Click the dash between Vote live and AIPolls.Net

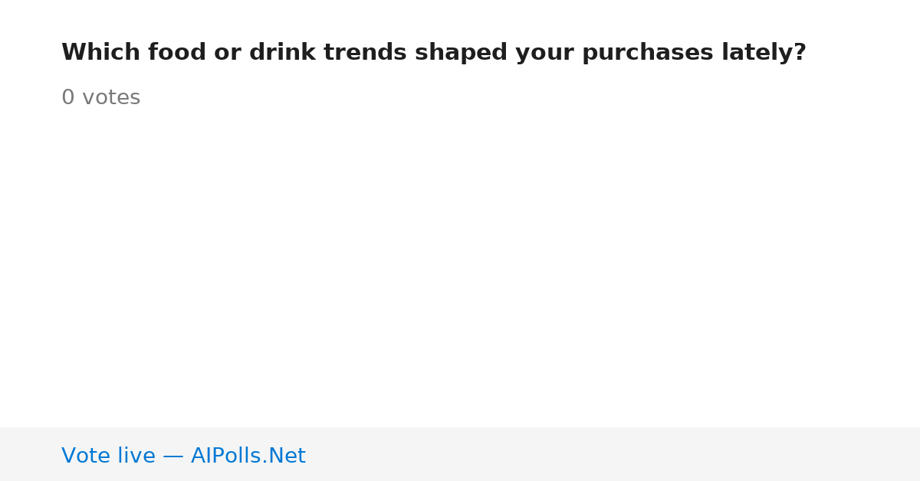pyautogui.click(x=173, y=456)
